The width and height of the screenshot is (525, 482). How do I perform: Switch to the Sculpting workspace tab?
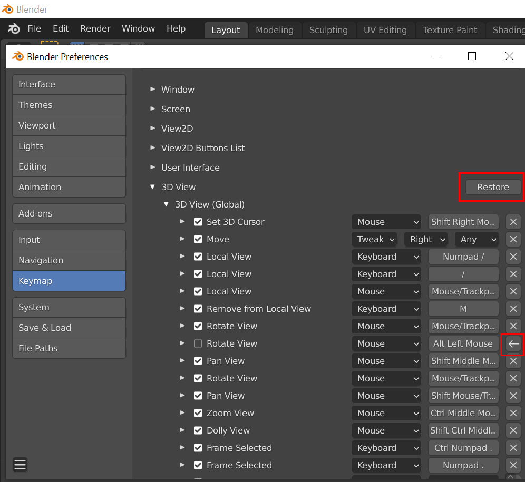point(328,30)
